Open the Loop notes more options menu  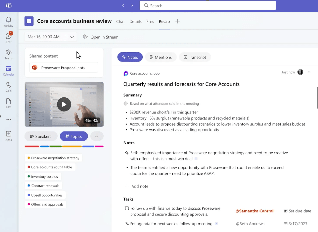click(x=308, y=72)
